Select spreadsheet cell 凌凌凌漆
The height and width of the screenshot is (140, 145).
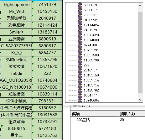click(x=17, y=66)
